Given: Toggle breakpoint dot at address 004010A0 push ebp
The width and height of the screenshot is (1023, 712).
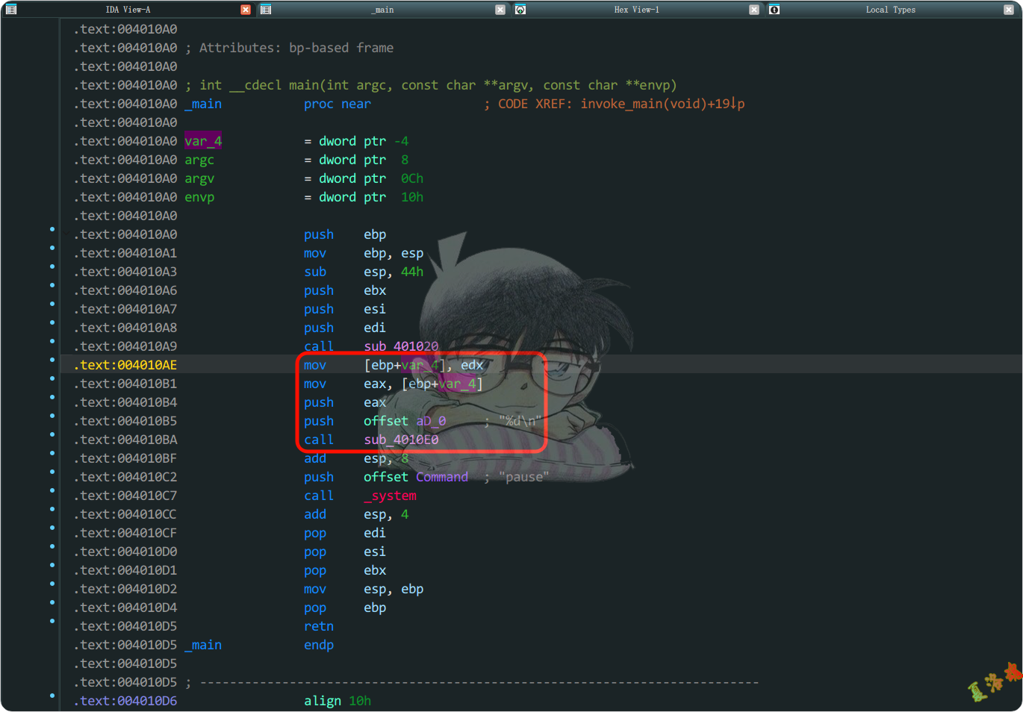Looking at the screenshot, I should click(x=52, y=229).
